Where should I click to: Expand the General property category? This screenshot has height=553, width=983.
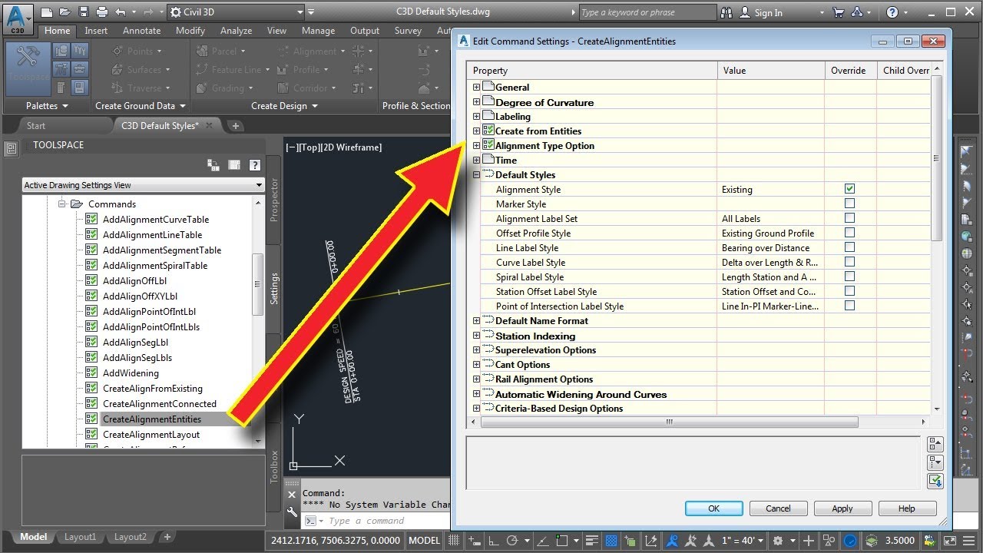476,88
